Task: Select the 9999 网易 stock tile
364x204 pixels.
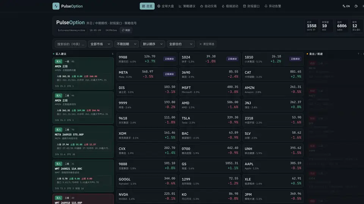Action: pyautogui.click(x=147, y=105)
